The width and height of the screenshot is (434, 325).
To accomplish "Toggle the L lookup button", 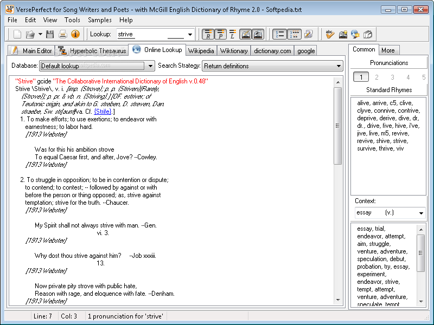I will coord(233,34).
